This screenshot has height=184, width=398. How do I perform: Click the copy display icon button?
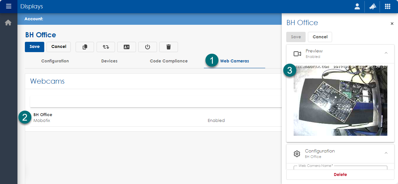pos(85,47)
